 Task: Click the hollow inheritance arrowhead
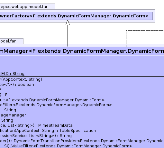(68, 23)
